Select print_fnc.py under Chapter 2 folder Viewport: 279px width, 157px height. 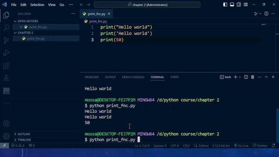point(46,39)
